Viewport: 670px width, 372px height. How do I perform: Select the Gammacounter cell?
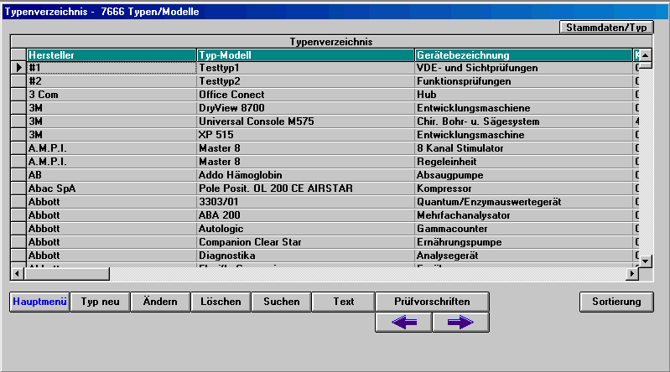[x=523, y=229]
